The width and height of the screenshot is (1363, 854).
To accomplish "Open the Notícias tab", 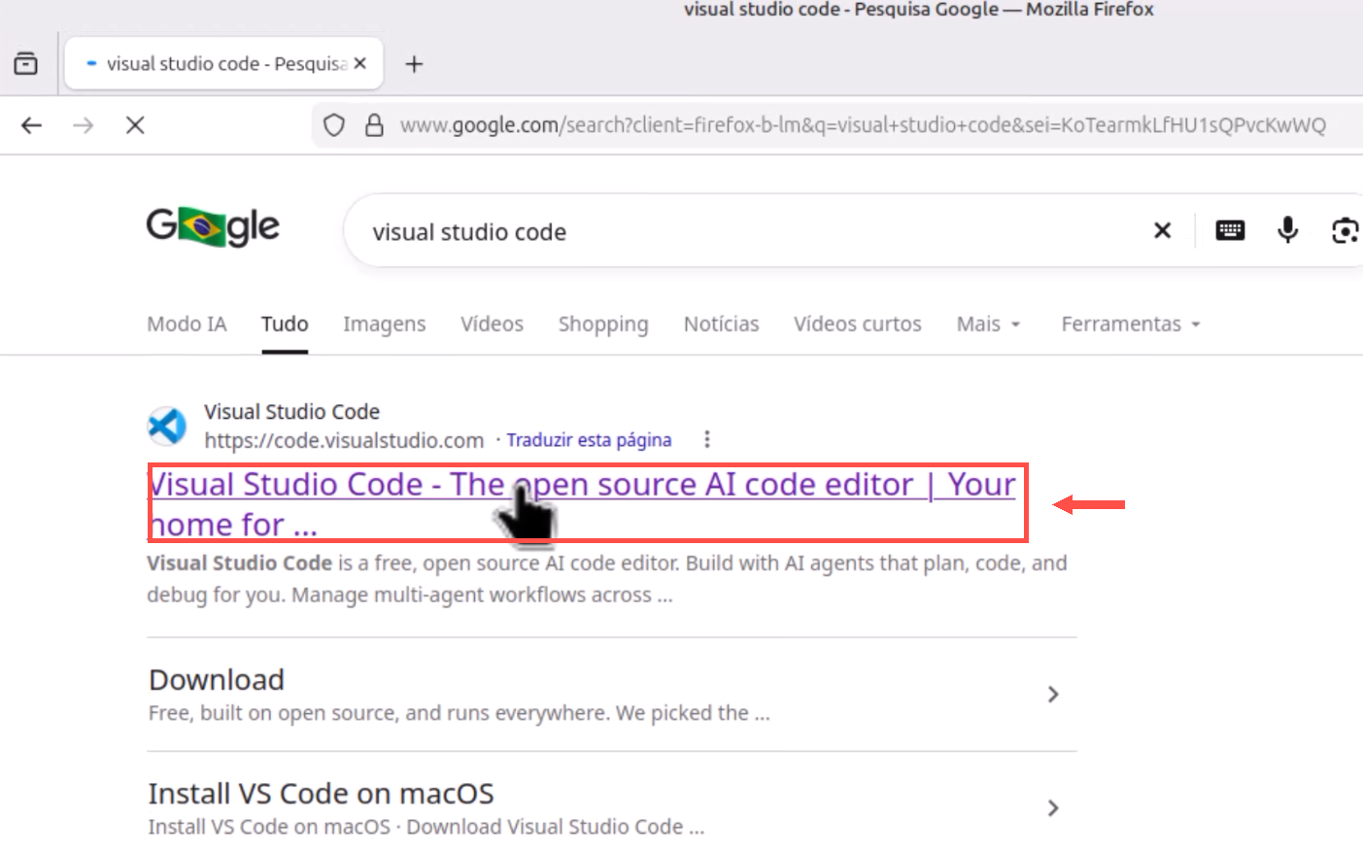I will tap(721, 325).
